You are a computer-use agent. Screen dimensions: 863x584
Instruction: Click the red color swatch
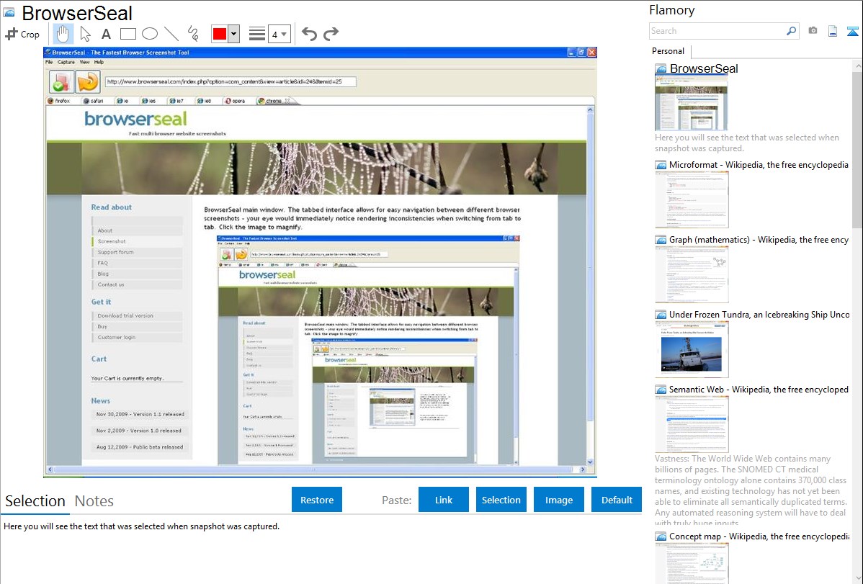[219, 34]
